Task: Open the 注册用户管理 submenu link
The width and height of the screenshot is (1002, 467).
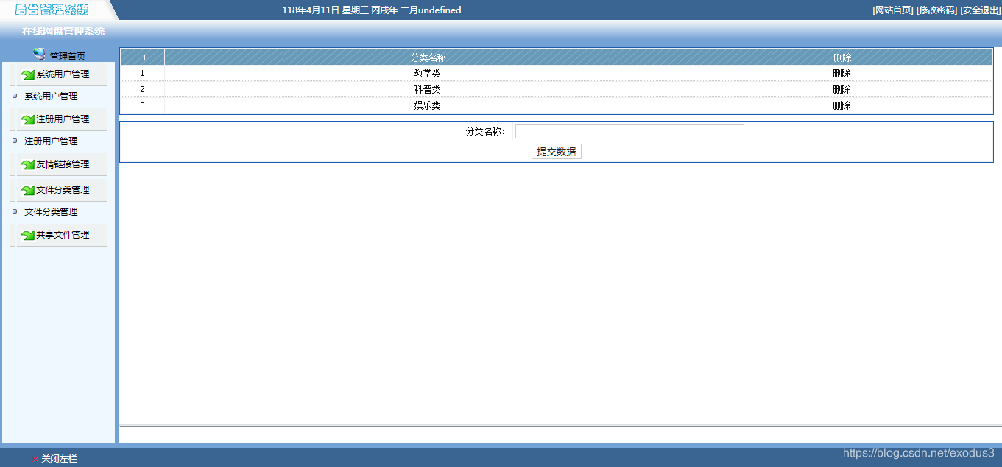Action: pos(51,141)
